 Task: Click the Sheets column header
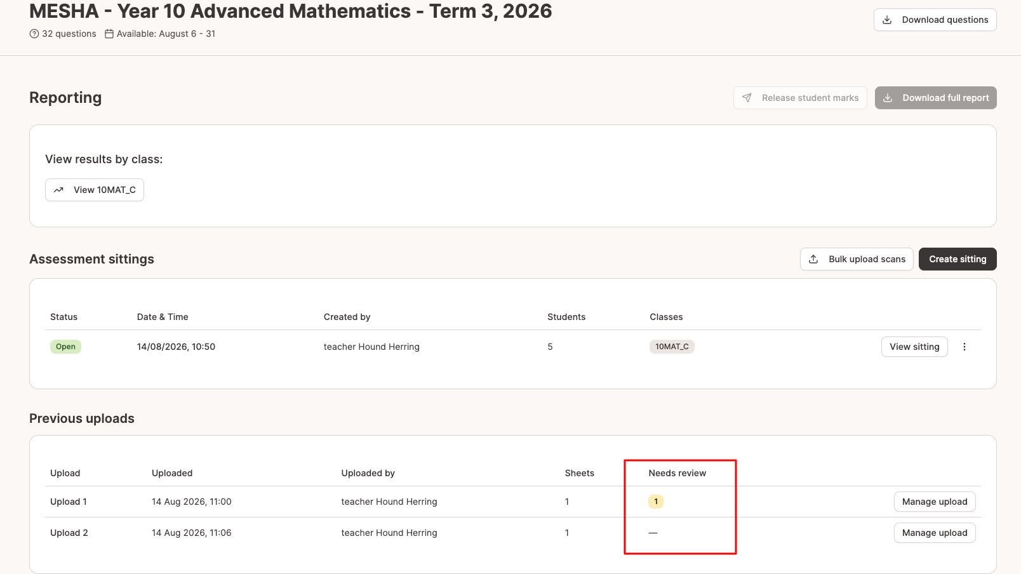580,473
